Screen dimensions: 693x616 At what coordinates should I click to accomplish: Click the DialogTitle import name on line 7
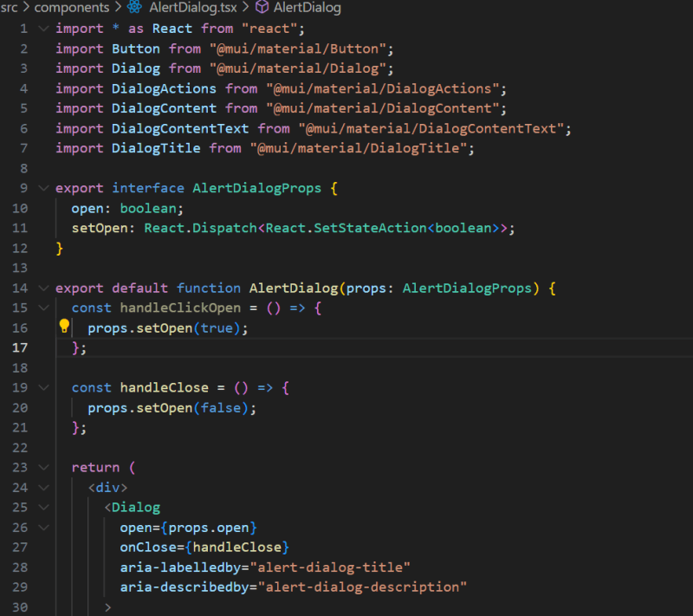(156, 148)
